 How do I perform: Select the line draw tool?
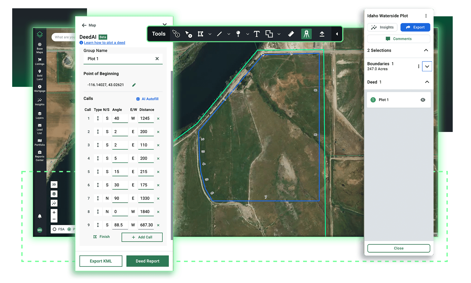point(219,34)
